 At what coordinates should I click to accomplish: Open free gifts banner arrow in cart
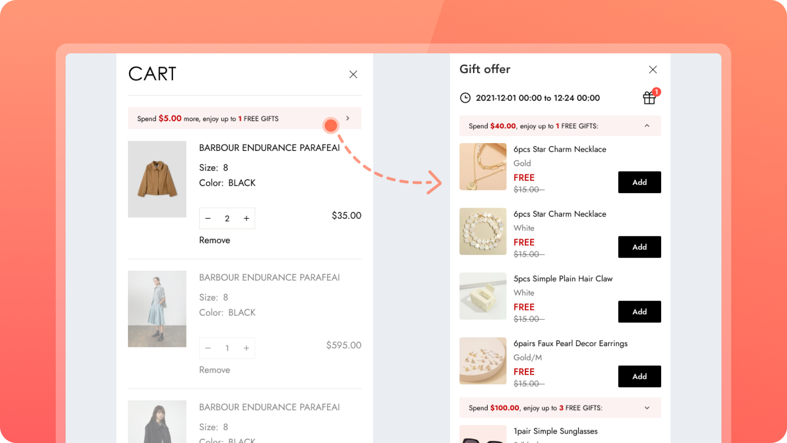point(348,118)
